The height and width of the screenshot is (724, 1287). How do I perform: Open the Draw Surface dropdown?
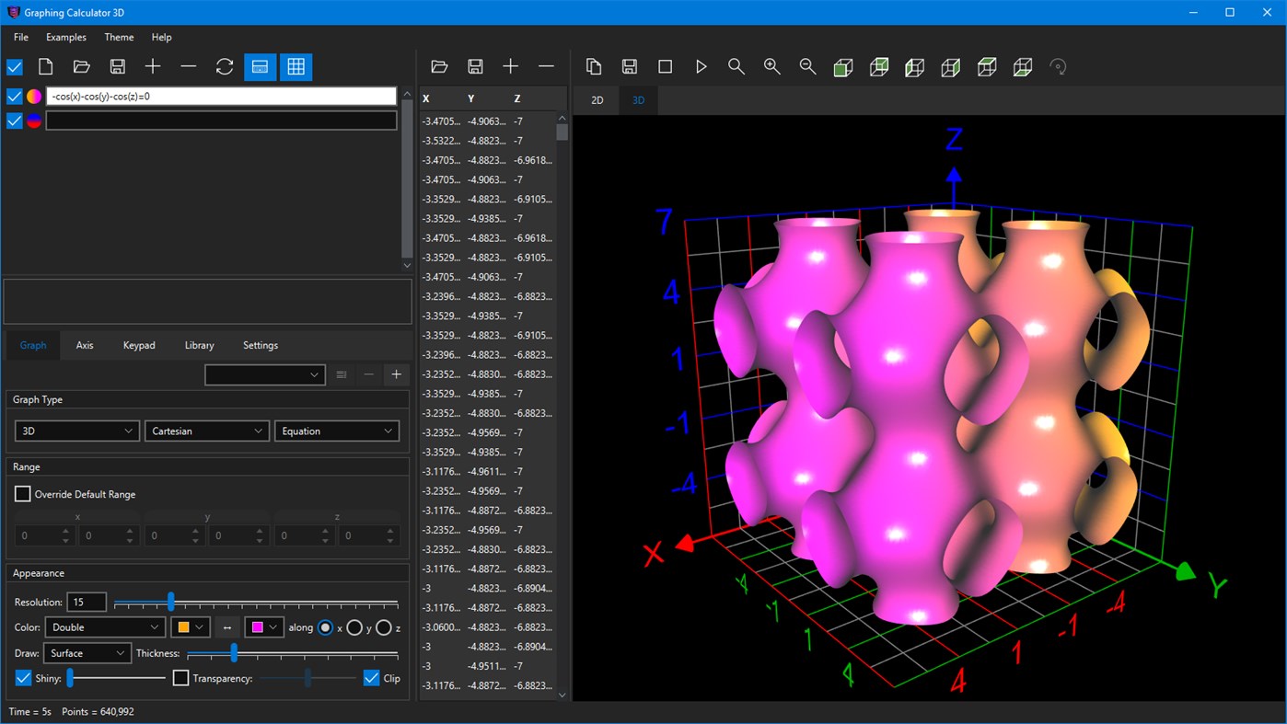click(87, 652)
